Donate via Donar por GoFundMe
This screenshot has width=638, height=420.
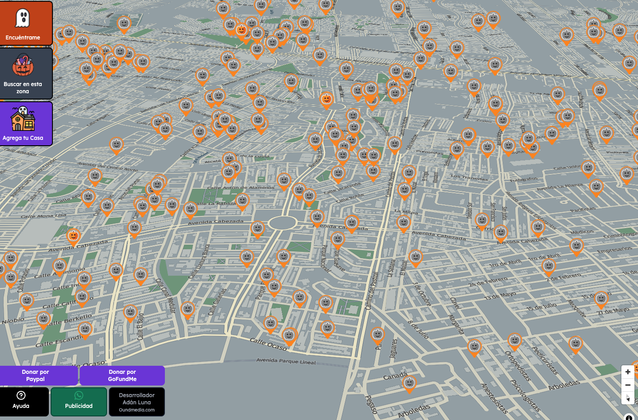pos(122,376)
